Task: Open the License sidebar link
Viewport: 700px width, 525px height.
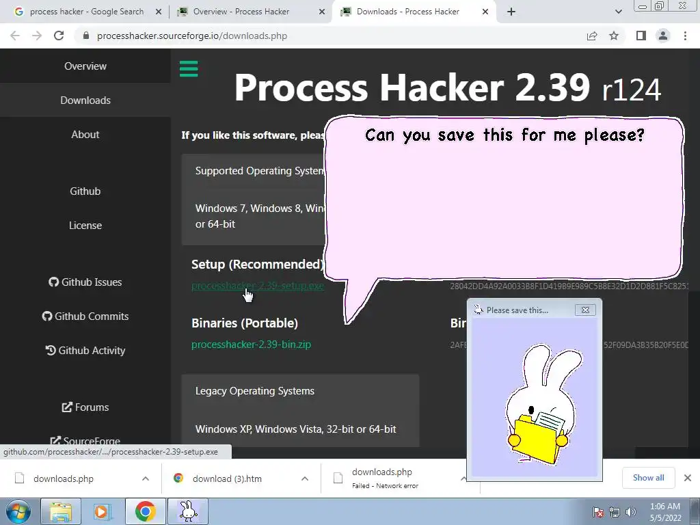Action: [x=85, y=226]
